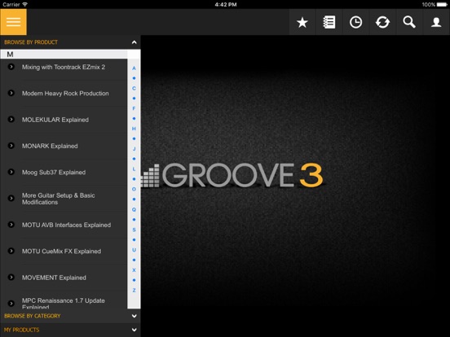This screenshot has width=450, height=337.
Task: Tap the M section header
Action: click(x=64, y=55)
